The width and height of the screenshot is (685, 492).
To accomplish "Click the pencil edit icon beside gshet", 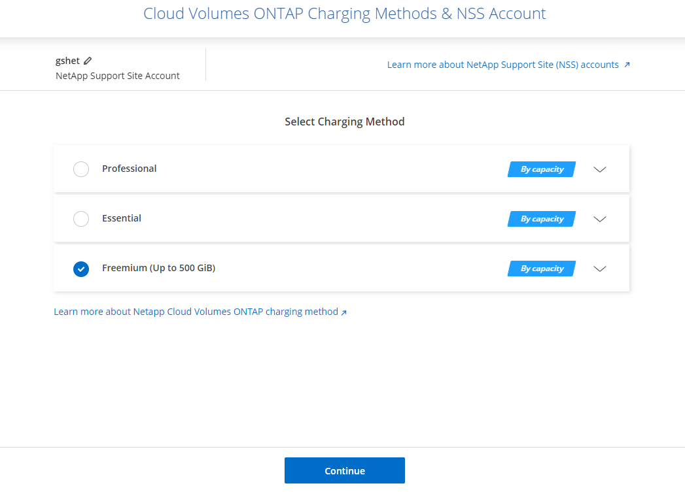I will tap(88, 61).
